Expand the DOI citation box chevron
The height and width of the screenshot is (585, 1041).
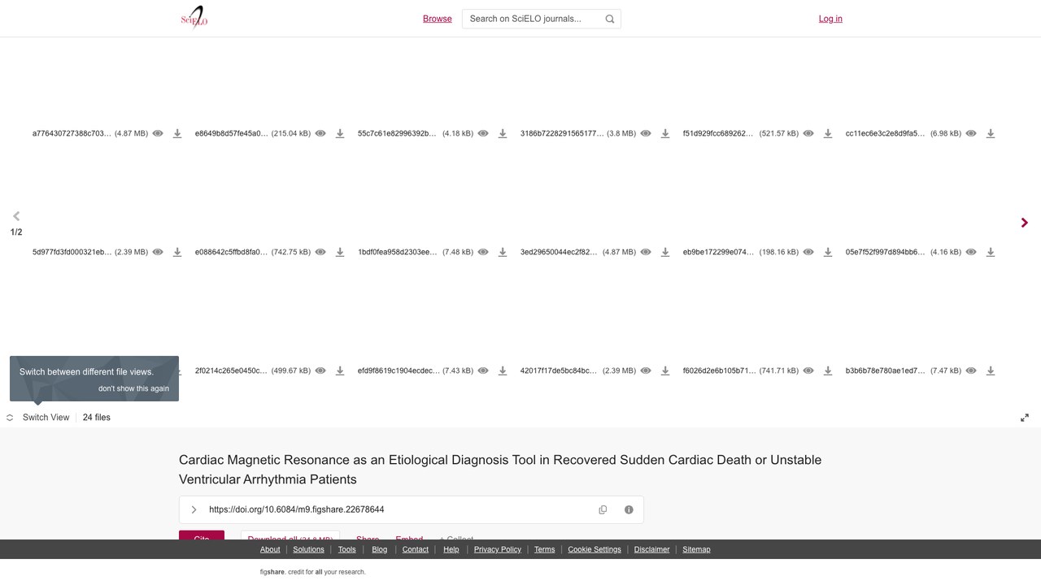coord(194,509)
